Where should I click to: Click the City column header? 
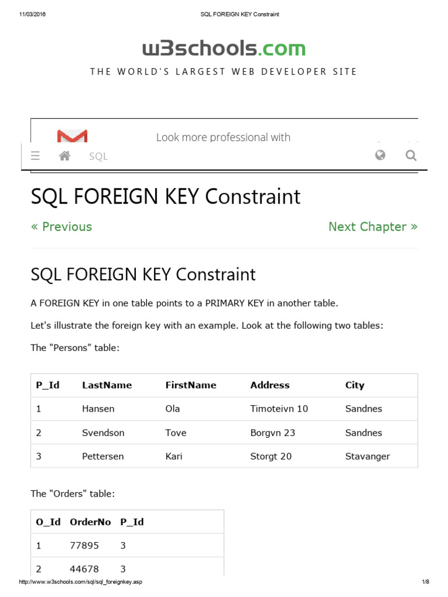click(355, 385)
